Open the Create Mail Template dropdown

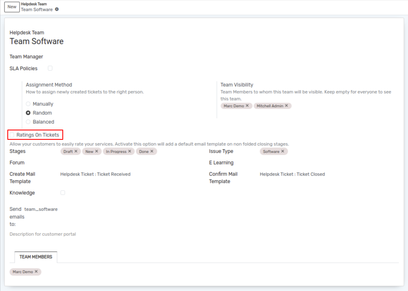point(122,174)
